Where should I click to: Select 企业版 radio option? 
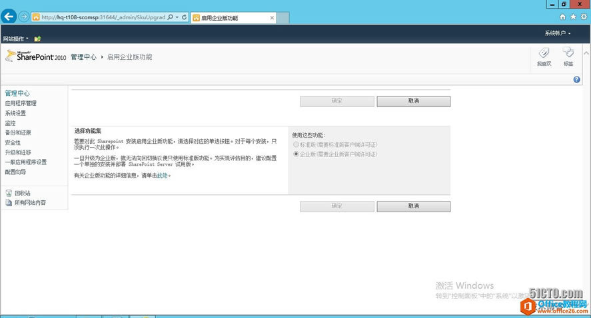pyautogui.click(x=296, y=154)
